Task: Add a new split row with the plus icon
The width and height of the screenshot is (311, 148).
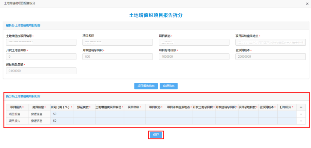Action: pyautogui.click(x=301, y=107)
